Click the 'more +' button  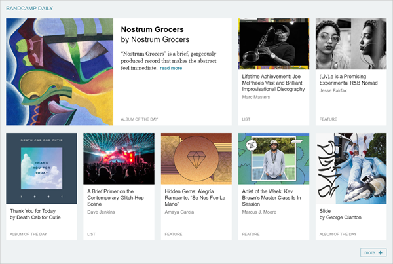[373, 252]
